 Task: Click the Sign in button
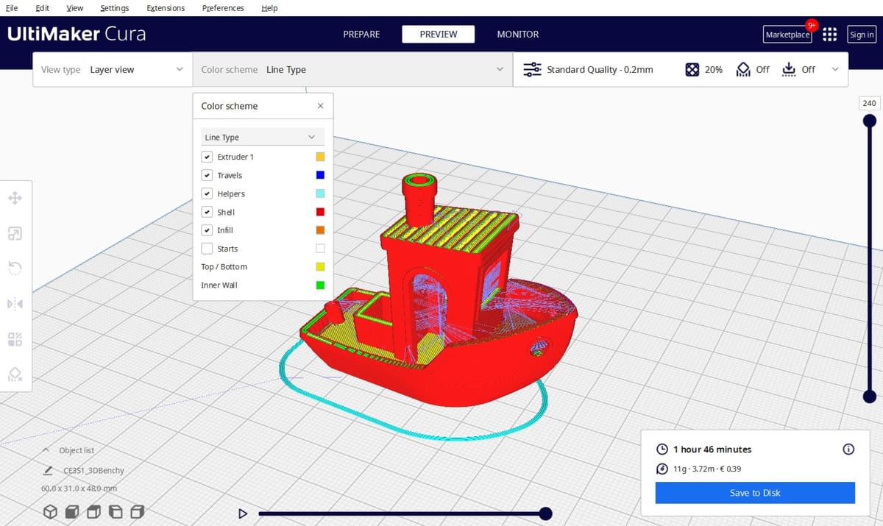pos(862,35)
